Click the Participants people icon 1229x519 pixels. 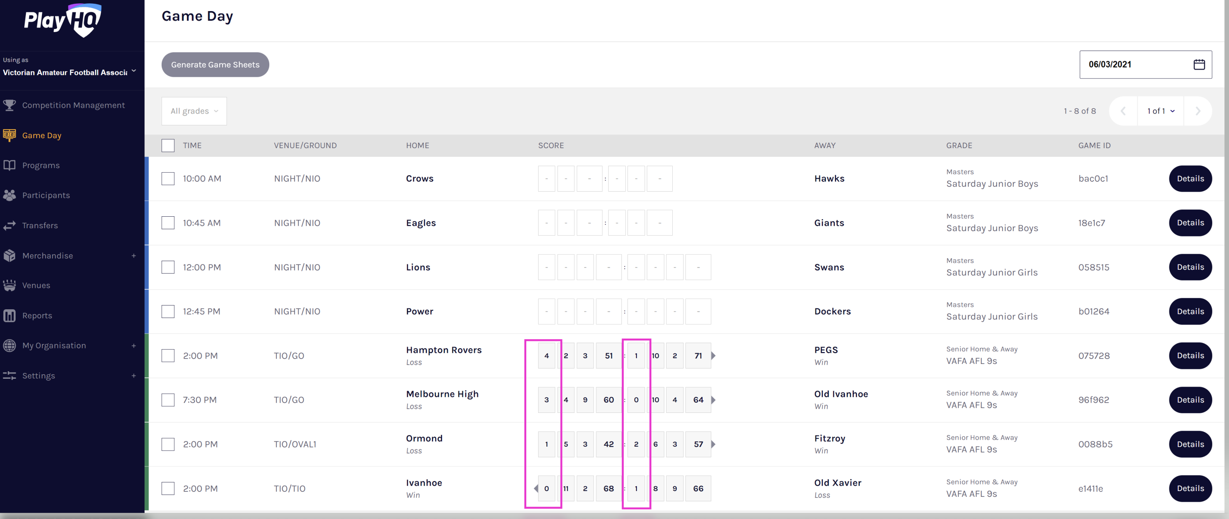pos(9,195)
